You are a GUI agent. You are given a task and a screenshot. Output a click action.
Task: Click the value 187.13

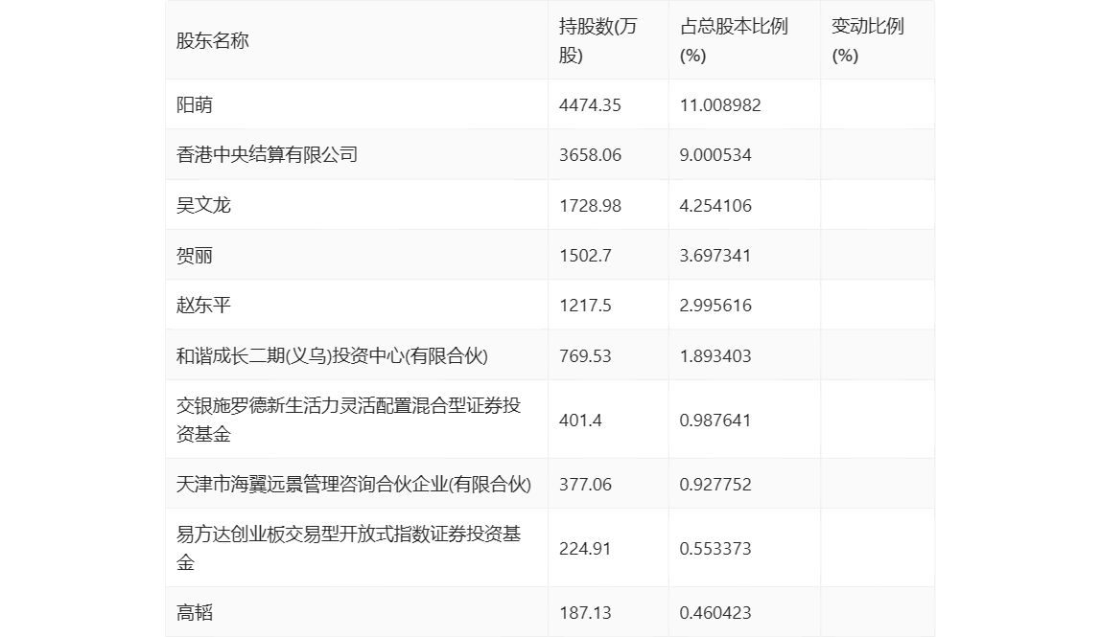click(x=585, y=612)
